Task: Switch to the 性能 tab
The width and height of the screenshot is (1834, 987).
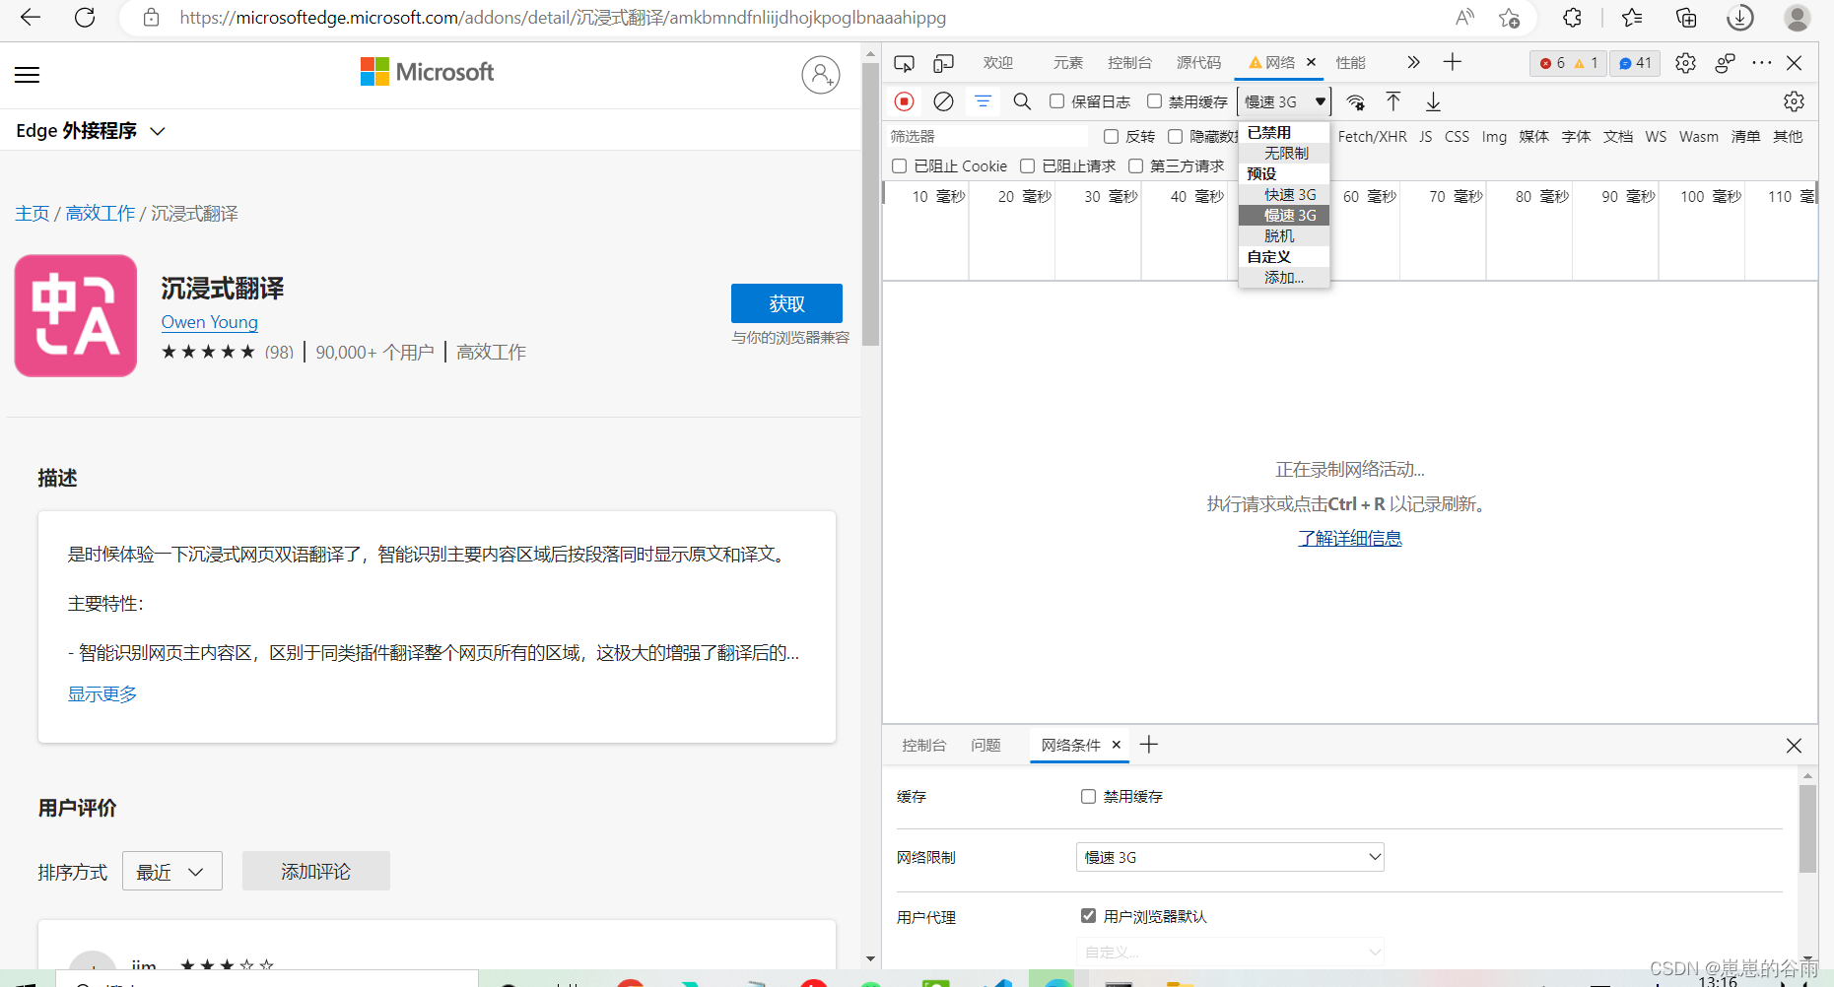Action: click(1350, 63)
